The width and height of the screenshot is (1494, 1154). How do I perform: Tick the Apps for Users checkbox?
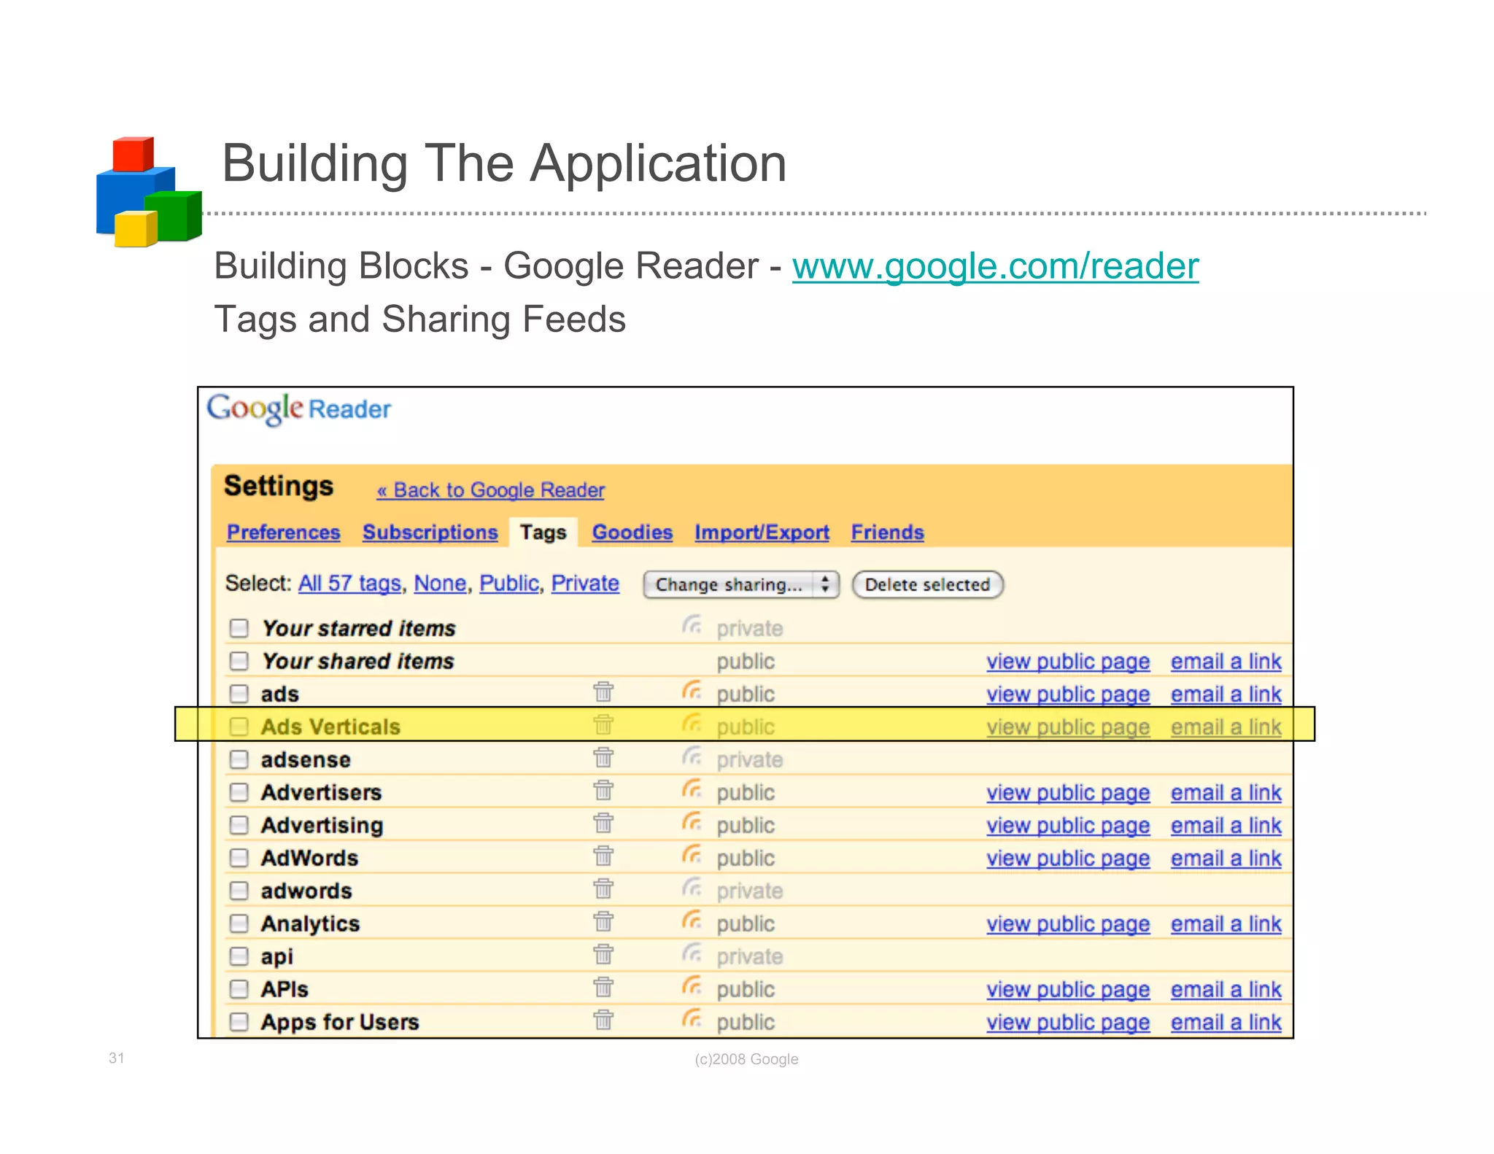(239, 1022)
